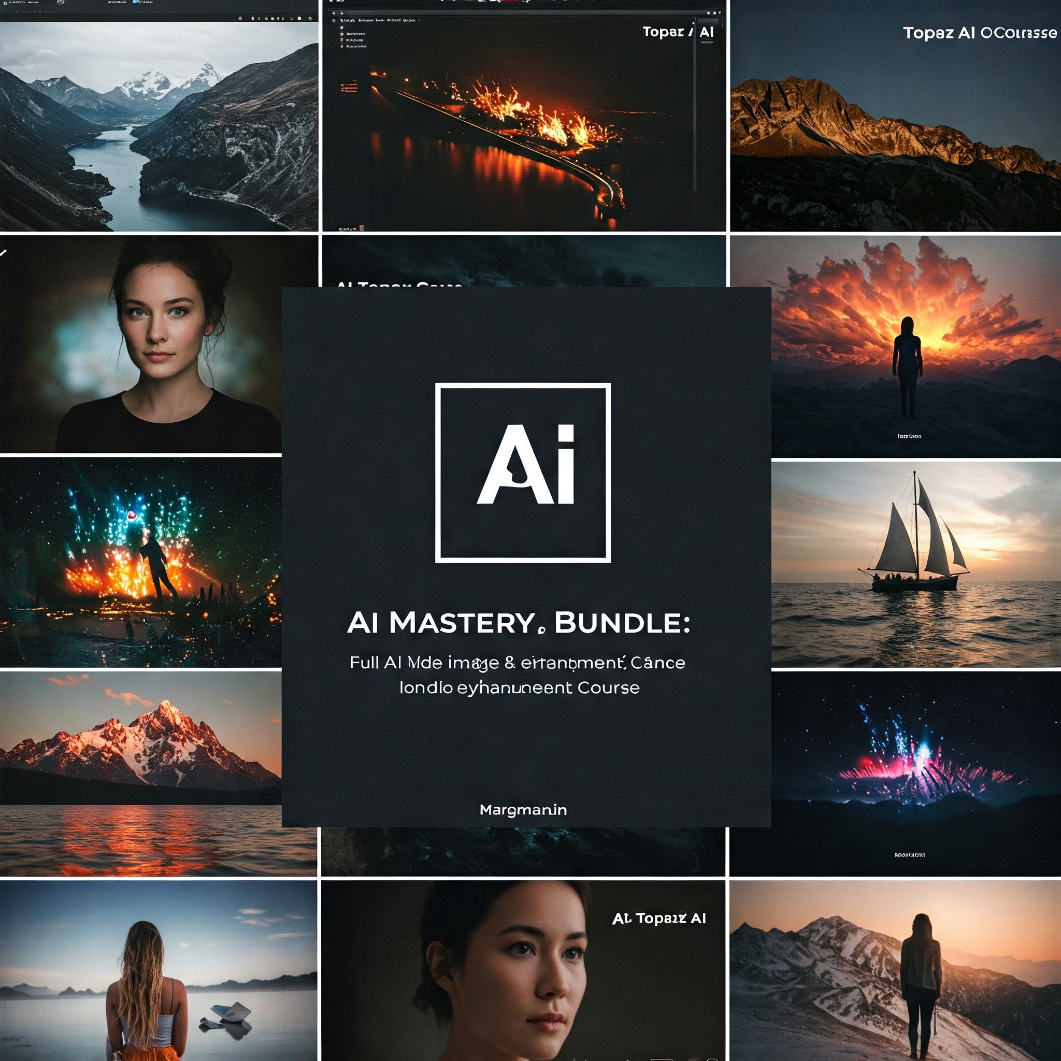Screen dimensions: 1061x1061
Task: Click subtitle line starting "Full AI"
Action: pyautogui.click(x=518, y=663)
